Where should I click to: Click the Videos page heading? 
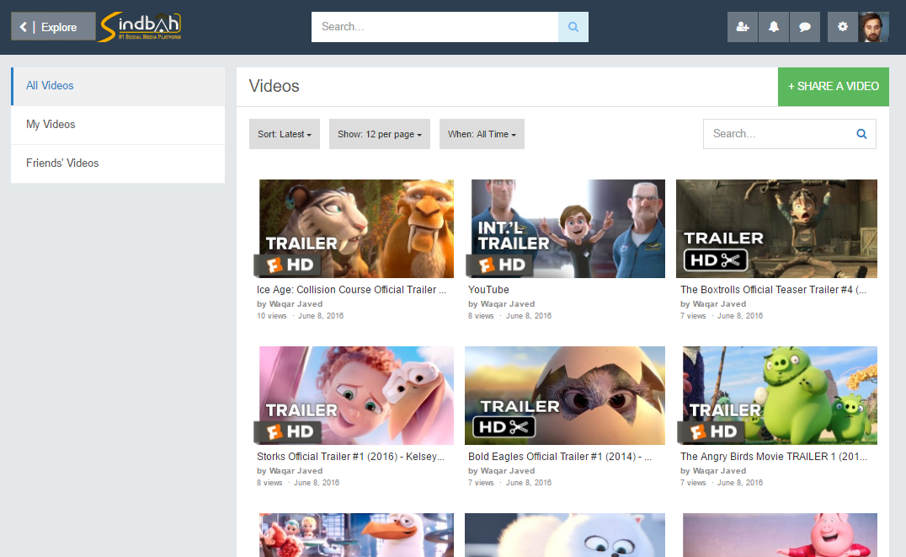pyautogui.click(x=274, y=86)
